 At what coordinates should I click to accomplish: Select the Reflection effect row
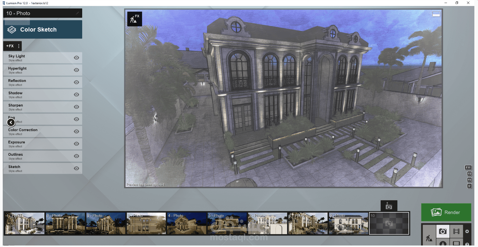pos(43,83)
